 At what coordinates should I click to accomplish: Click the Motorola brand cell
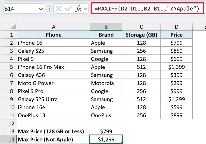click(x=106, y=83)
